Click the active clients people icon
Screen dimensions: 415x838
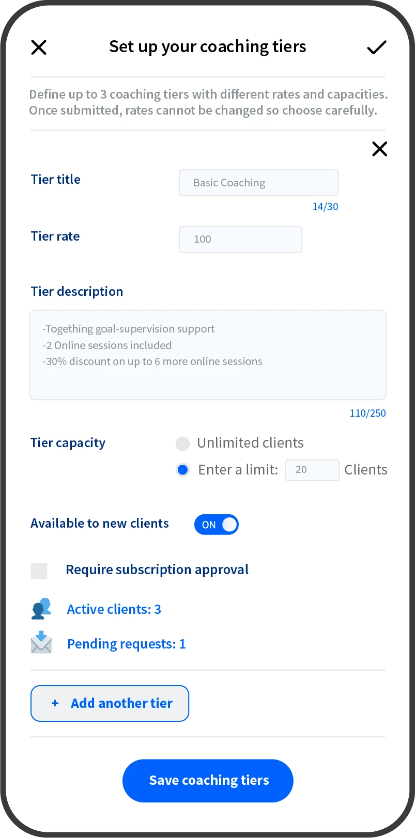pyautogui.click(x=41, y=609)
